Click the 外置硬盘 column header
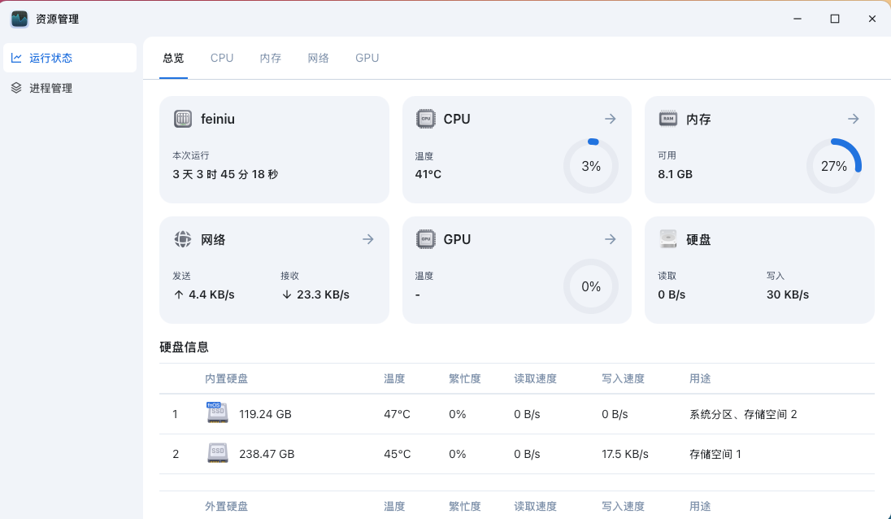This screenshot has width=891, height=519. tap(226, 506)
